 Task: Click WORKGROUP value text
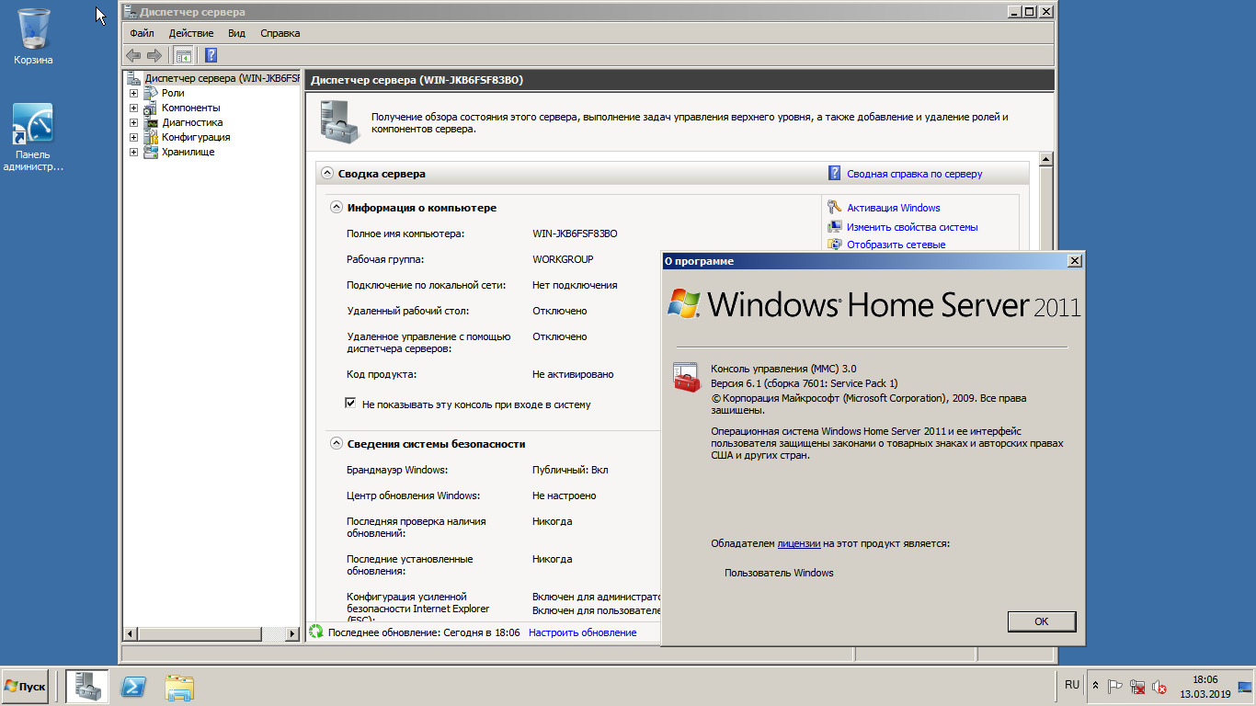pos(563,259)
